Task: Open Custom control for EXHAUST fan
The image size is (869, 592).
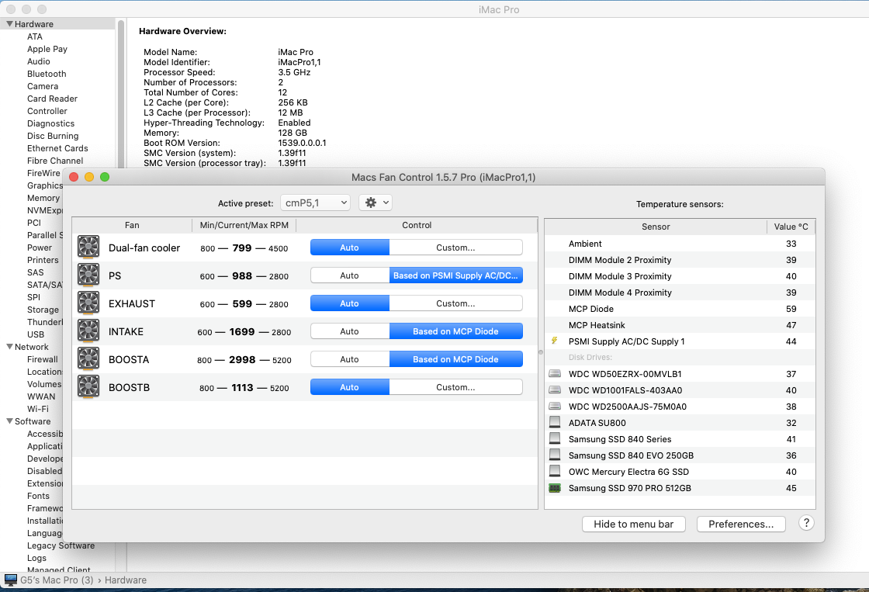Action: [x=455, y=303]
